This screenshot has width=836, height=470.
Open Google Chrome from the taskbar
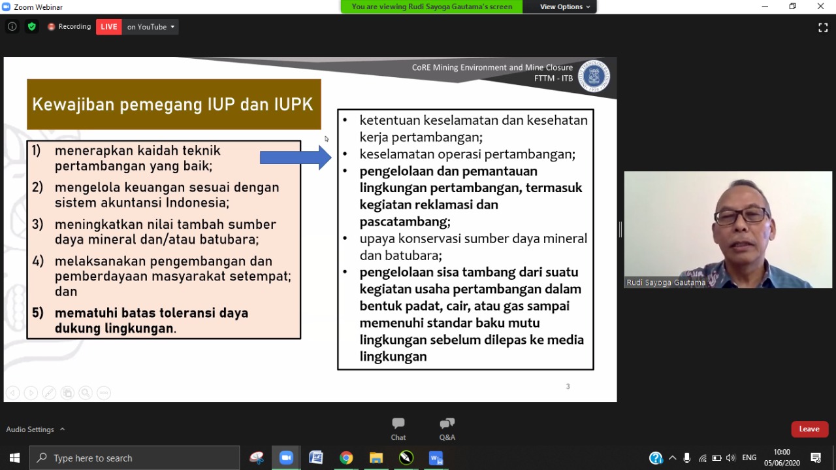click(x=346, y=458)
